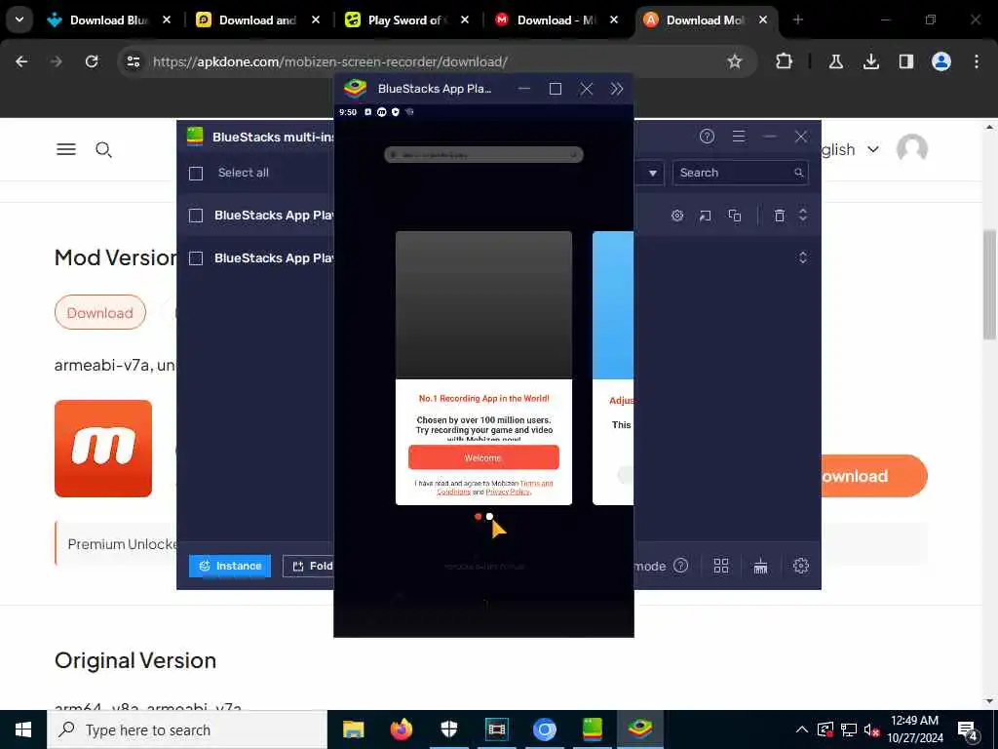This screenshot has height=749, width=998.
Task: Click the Mod Version Download pill button
Action: (x=100, y=313)
